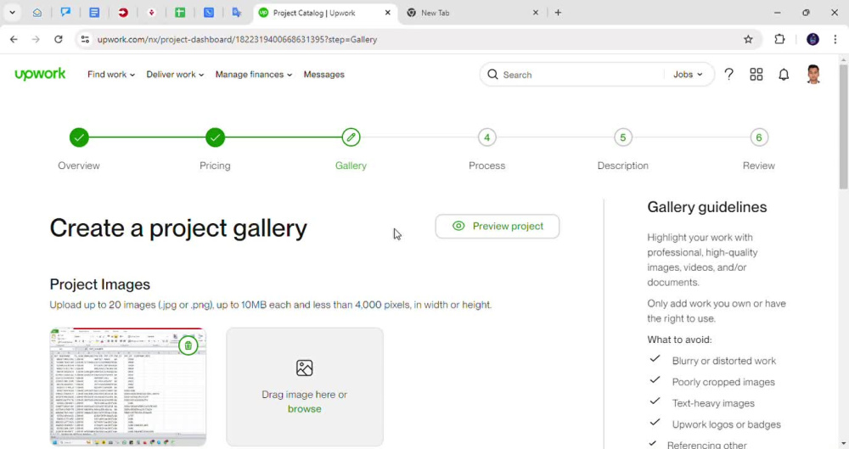Viewport: 849px width, 449px height.
Task: Click the address bar URL
Action: pos(237,39)
